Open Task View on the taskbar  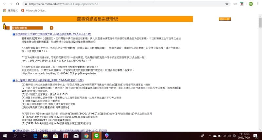(25, 136)
